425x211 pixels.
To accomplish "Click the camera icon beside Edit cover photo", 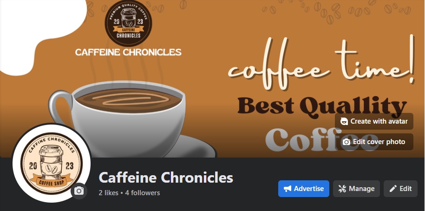I will click(x=347, y=142).
